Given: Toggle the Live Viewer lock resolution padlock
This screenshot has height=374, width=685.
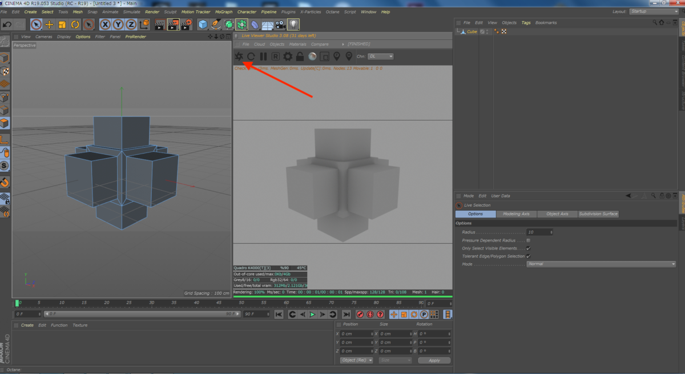Looking at the screenshot, I should (300, 57).
